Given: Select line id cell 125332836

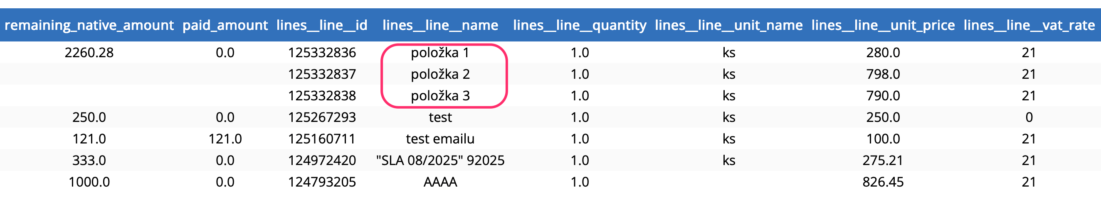Looking at the screenshot, I should [x=322, y=53].
